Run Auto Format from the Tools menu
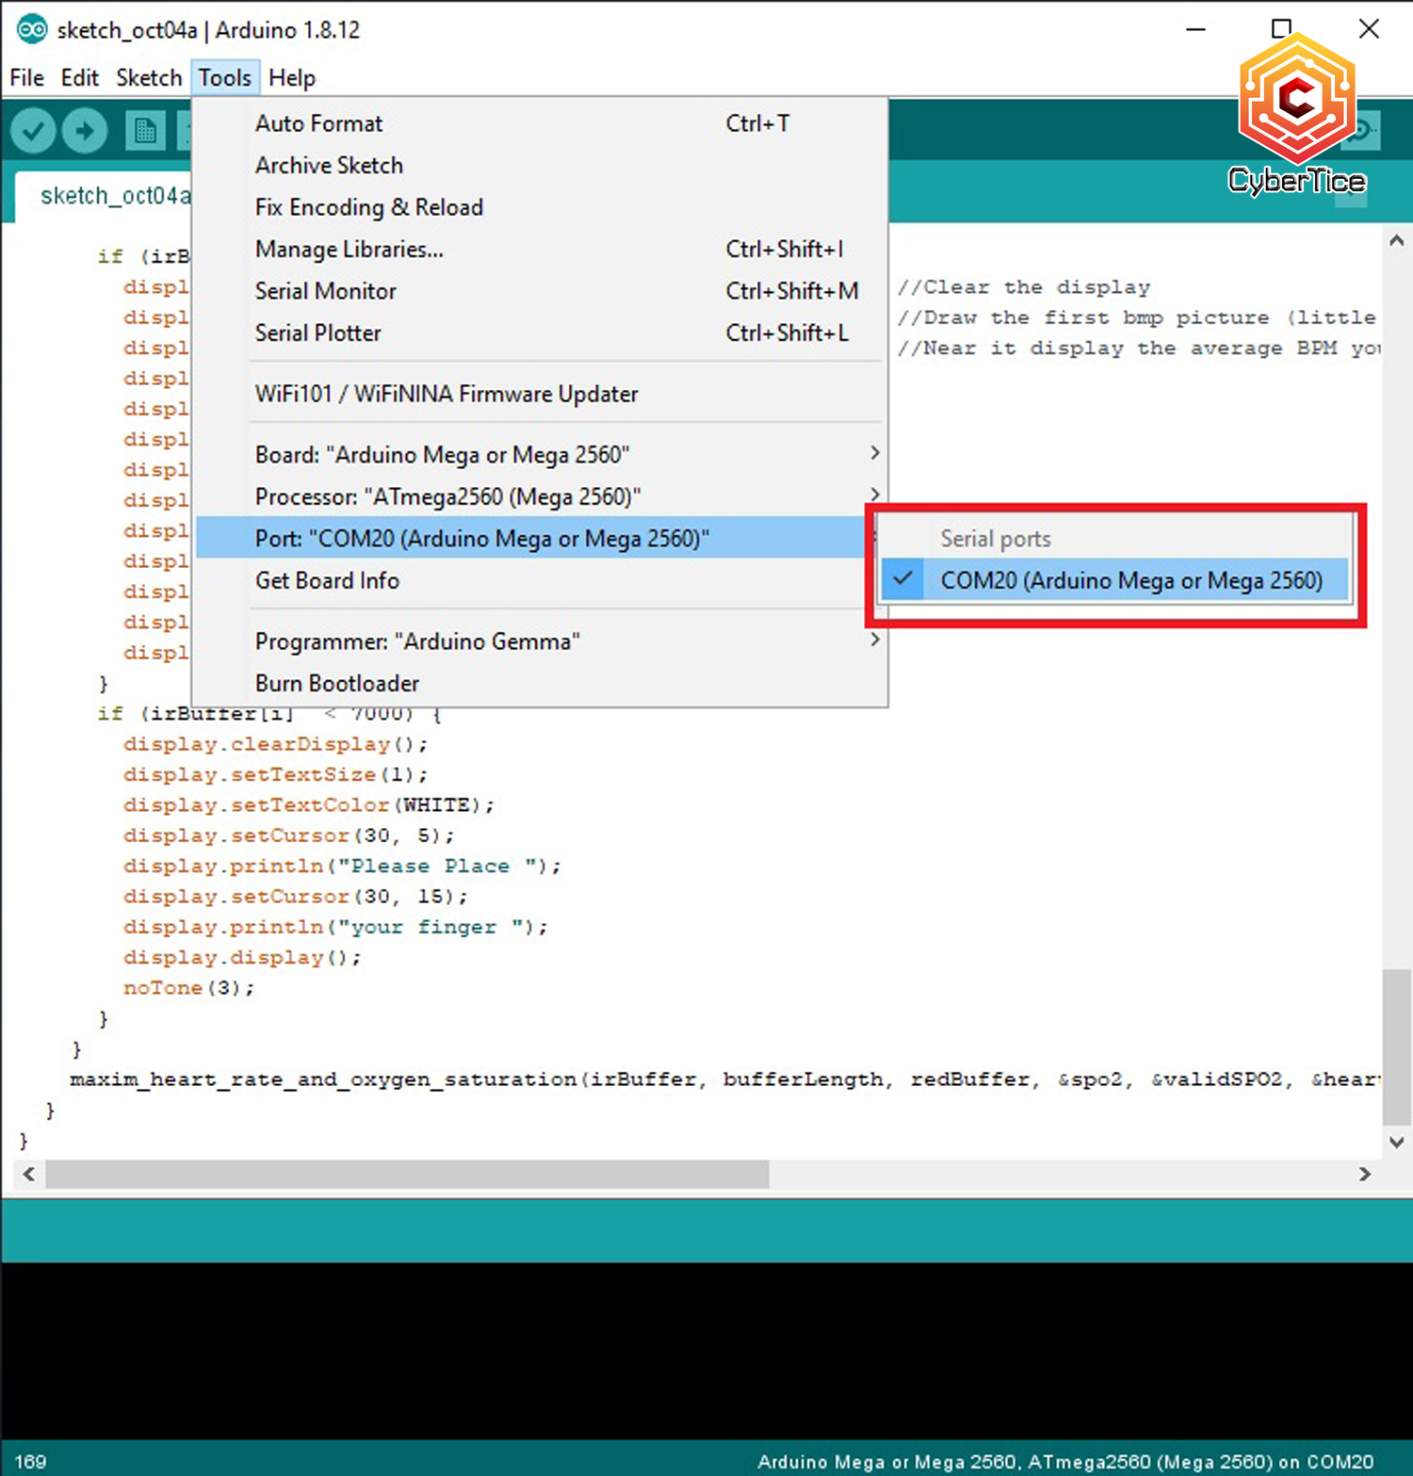This screenshot has height=1476, width=1413. (x=318, y=122)
